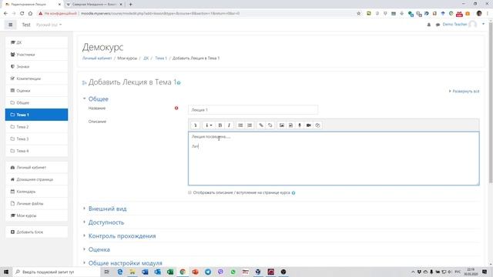Open 'Календарь' in sidebar
Viewport: 493px width, 277px height.
pos(36,192)
